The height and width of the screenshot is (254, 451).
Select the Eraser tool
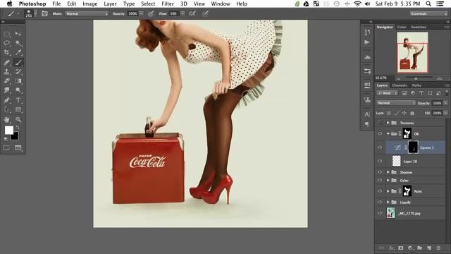coord(7,81)
